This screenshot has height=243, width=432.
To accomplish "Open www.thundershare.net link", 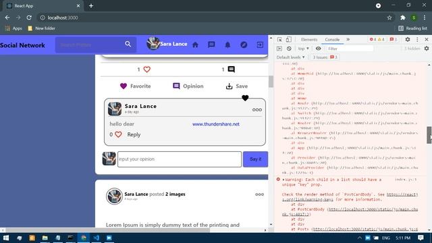I will [x=216, y=124].
